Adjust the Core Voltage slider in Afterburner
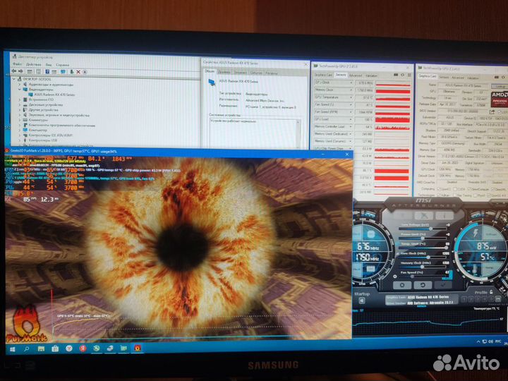Screen dimensions: 508x381 pyautogui.click(x=423, y=229)
